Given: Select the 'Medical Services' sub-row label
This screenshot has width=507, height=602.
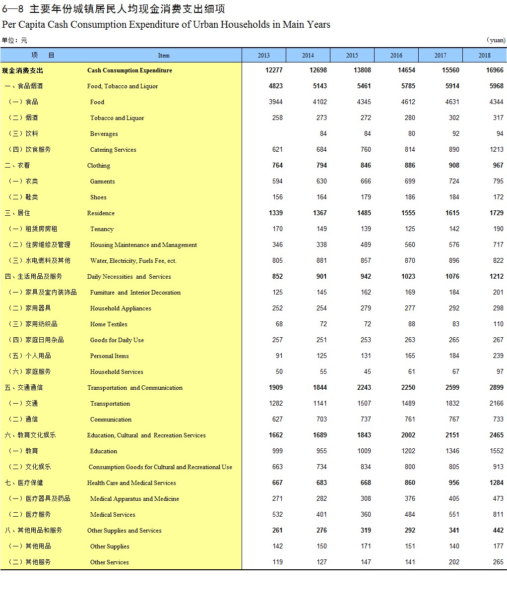Looking at the screenshot, I should [113, 515].
